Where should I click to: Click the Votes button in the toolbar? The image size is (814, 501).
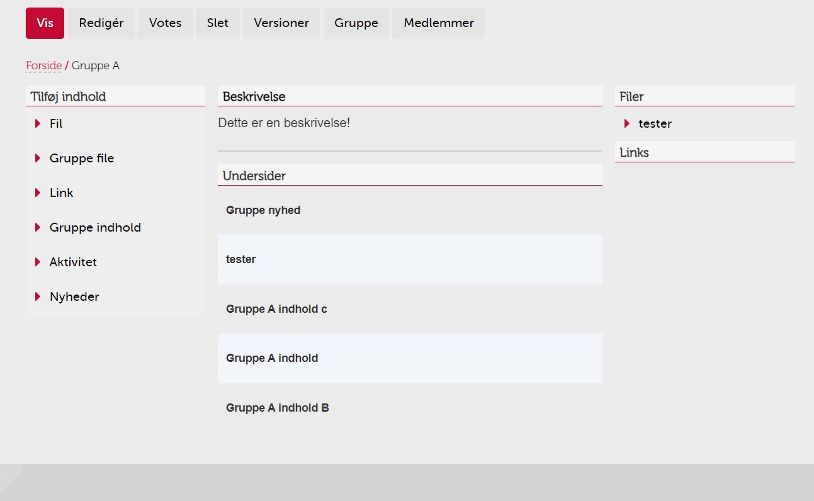coord(165,23)
